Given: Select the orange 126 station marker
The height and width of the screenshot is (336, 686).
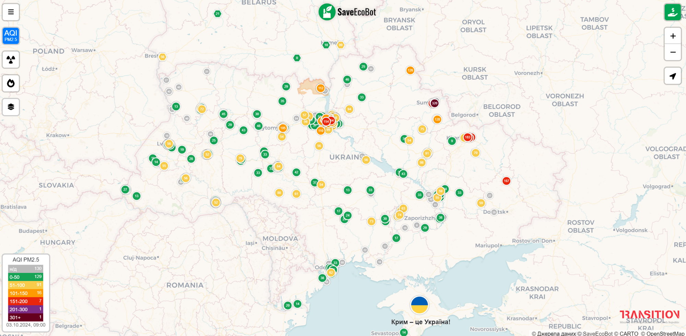Looking at the screenshot, I should coord(410,70).
